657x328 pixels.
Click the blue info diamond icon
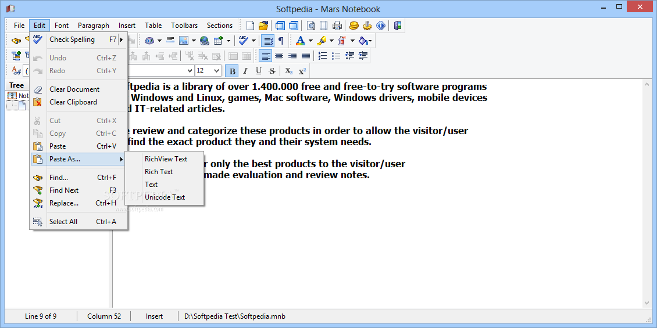pos(380,26)
